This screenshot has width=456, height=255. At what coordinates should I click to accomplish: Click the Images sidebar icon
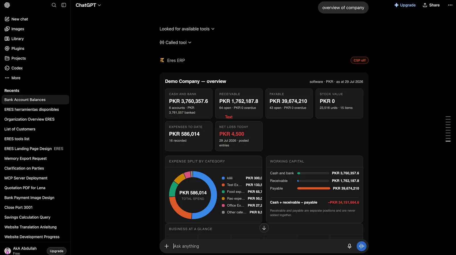point(7,29)
